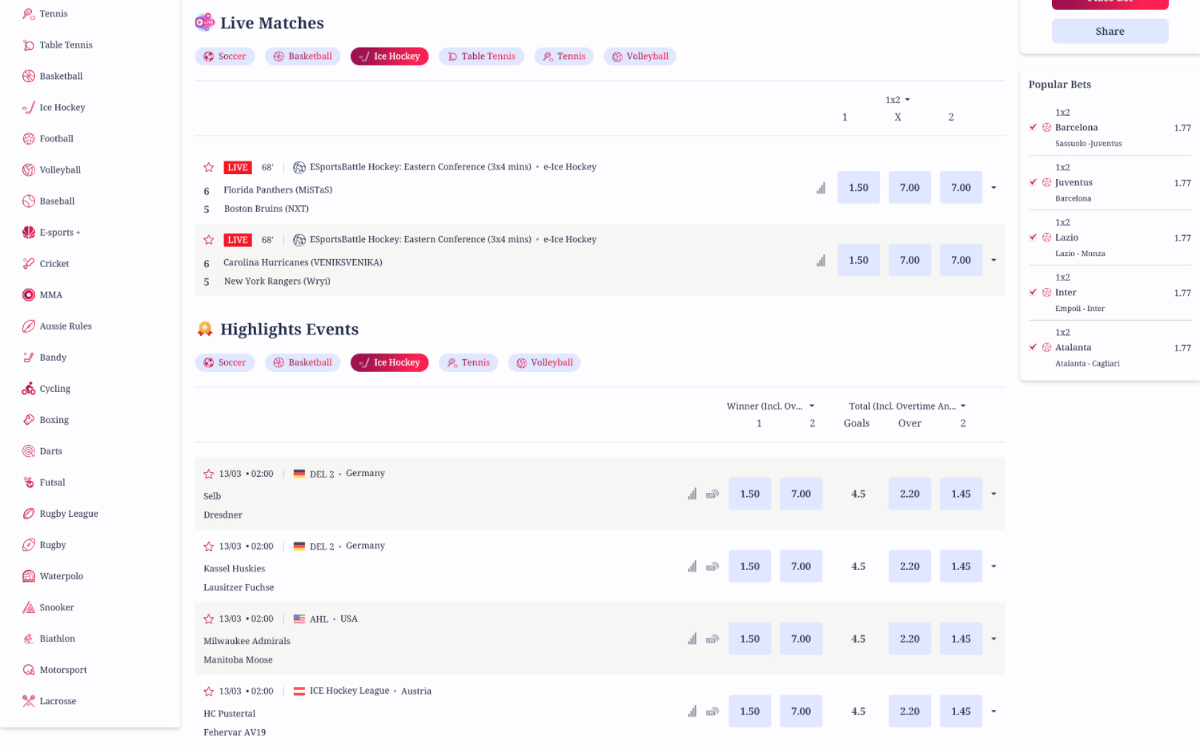Image resolution: width=1200 pixels, height=746 pixels.
Task: Open Total (Incl. Overtime An...) dropdown
Action: pos(907,406)
